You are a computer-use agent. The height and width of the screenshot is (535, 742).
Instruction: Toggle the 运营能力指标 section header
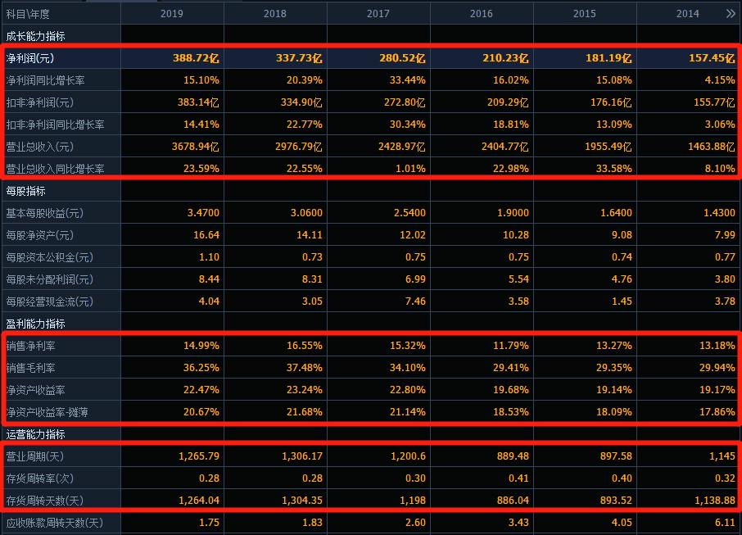[x=35, y=434]
